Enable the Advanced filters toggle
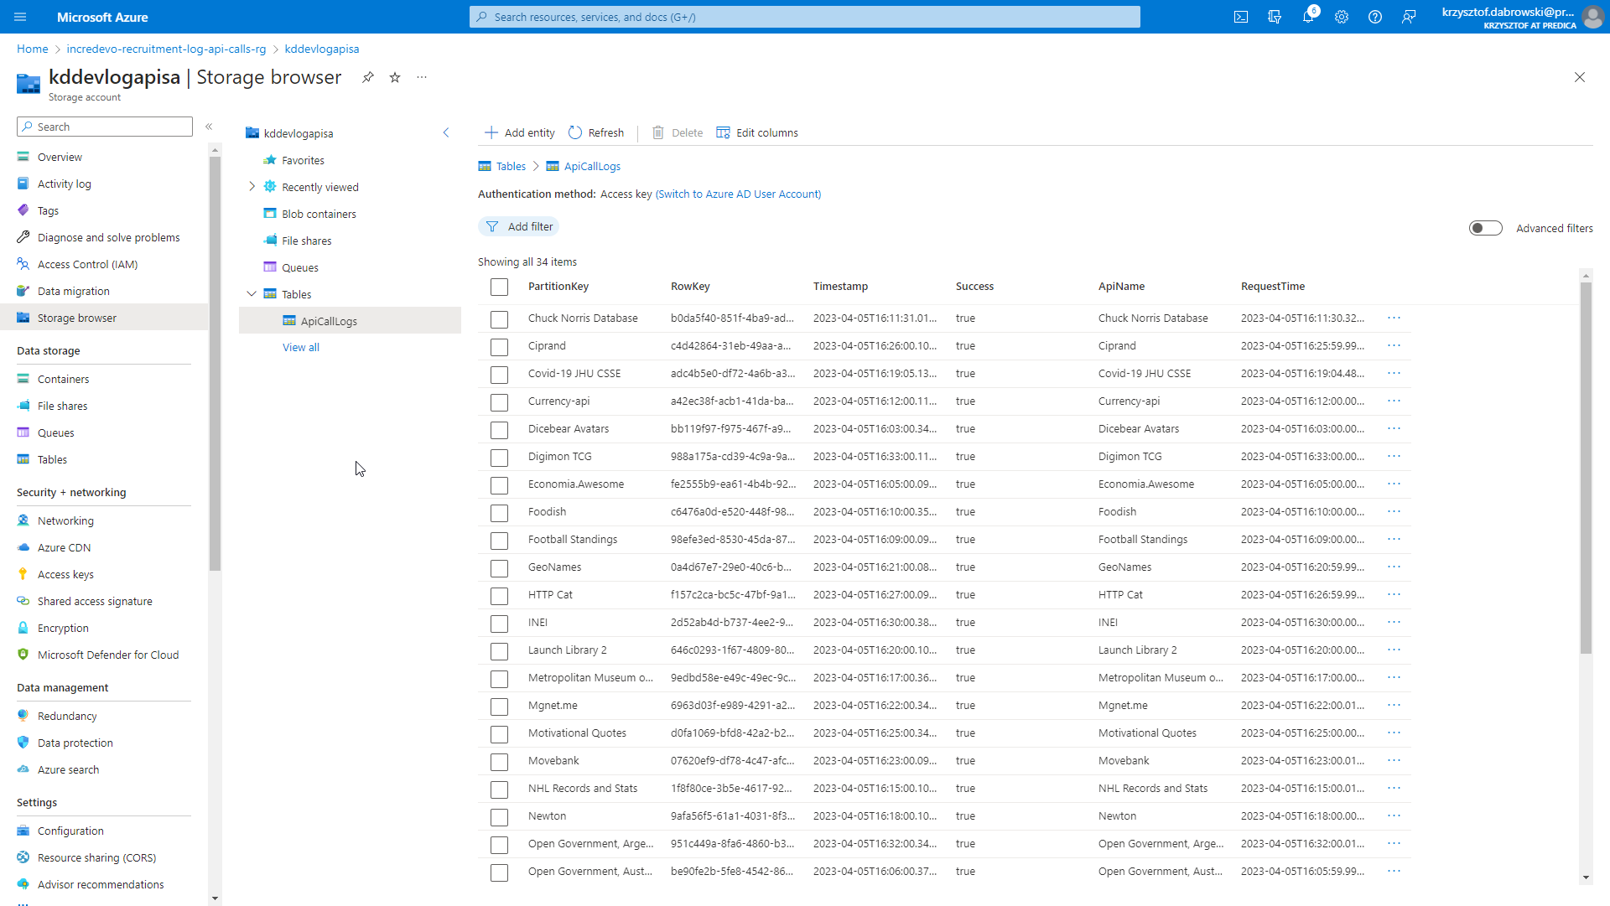 [1485, 228]
